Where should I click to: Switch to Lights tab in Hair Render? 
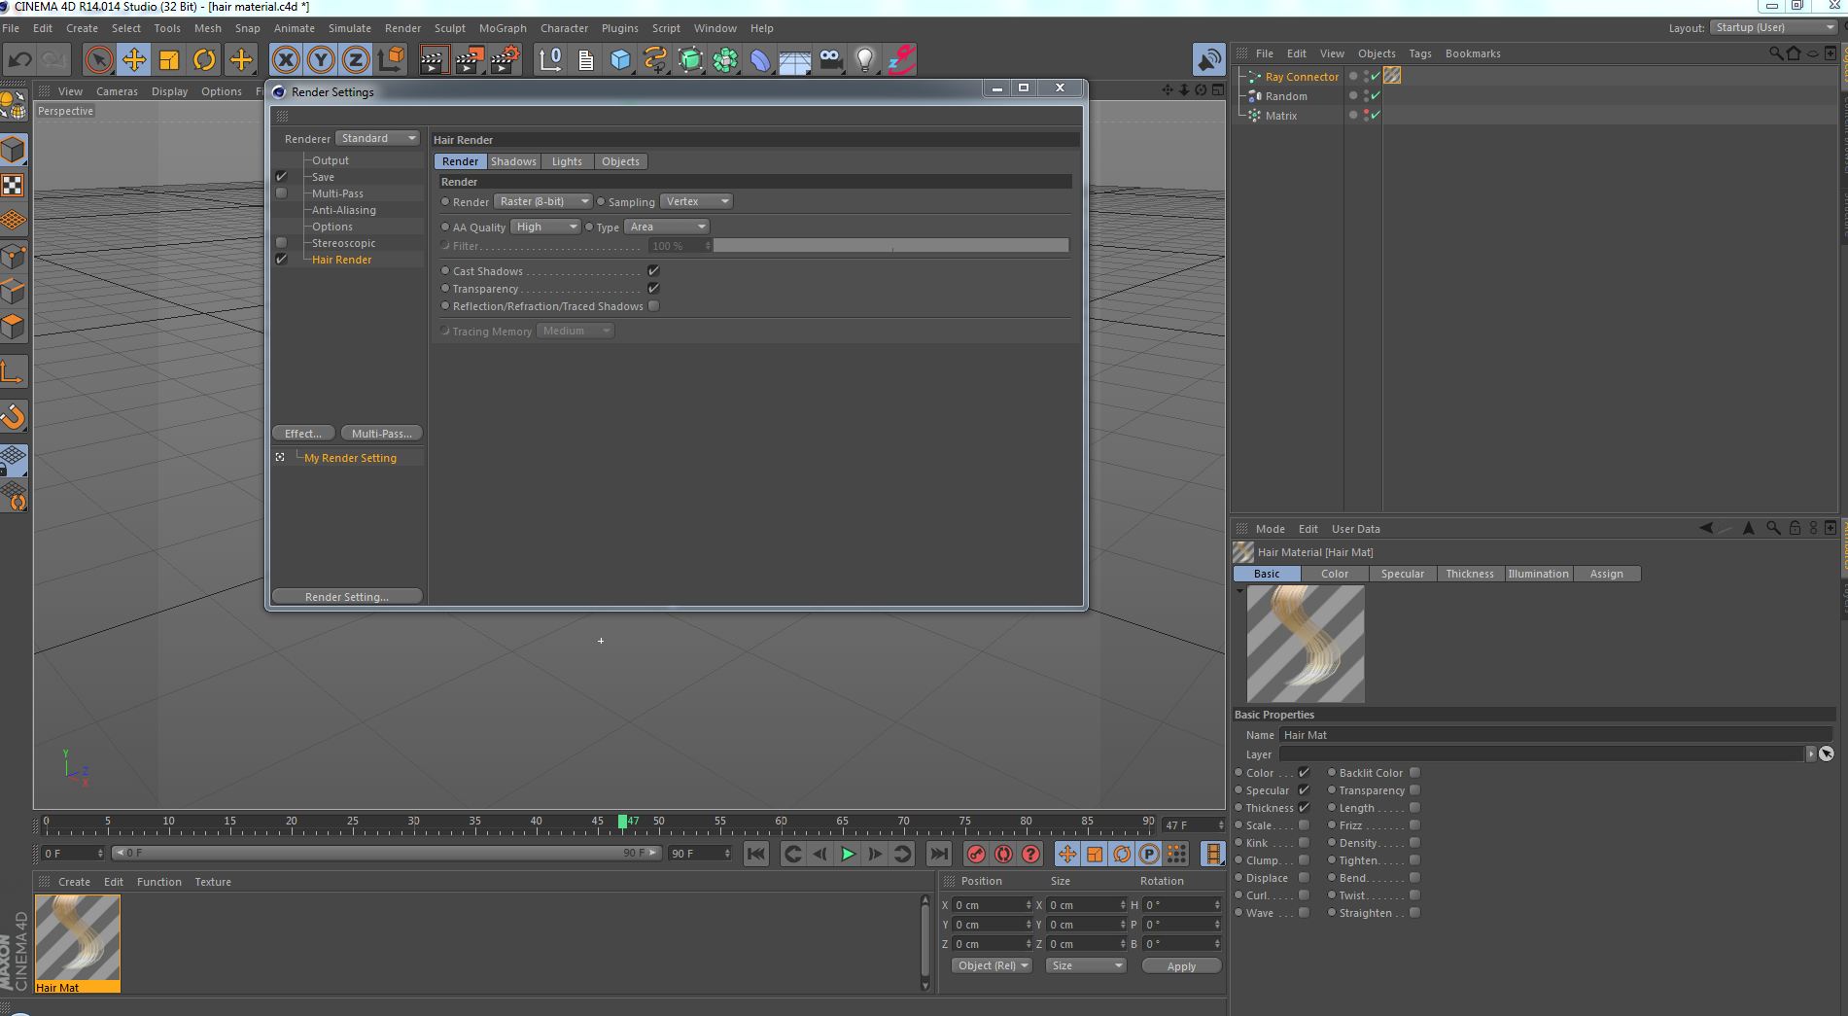click(567, 161)
